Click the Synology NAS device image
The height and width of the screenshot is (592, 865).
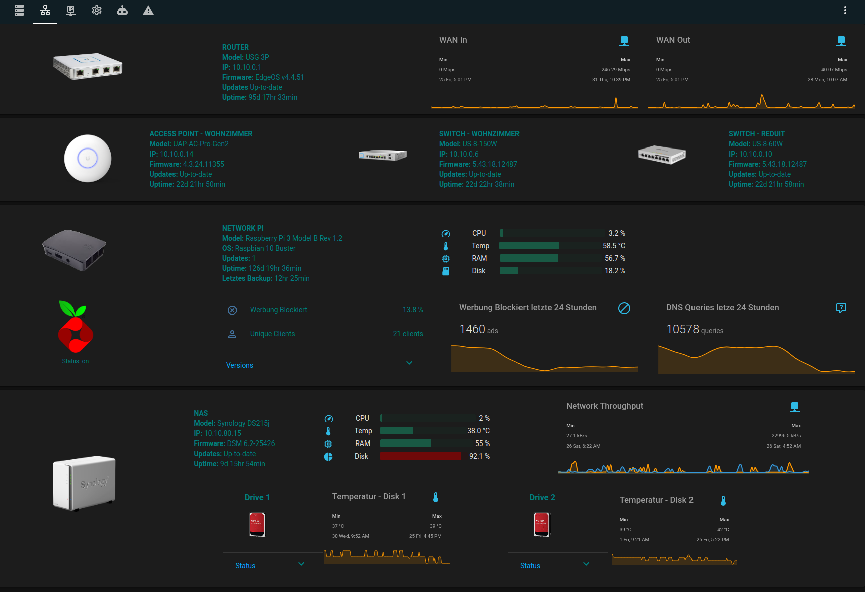coord(84,483)
